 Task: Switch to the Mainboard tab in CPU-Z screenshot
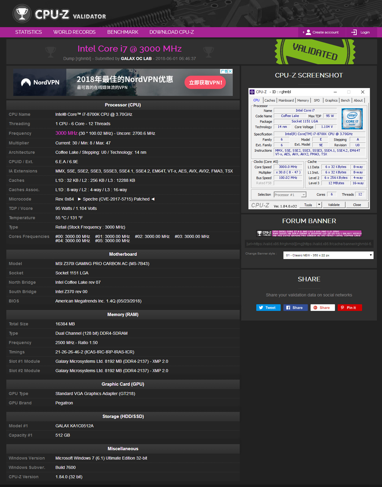pos(286,100)
